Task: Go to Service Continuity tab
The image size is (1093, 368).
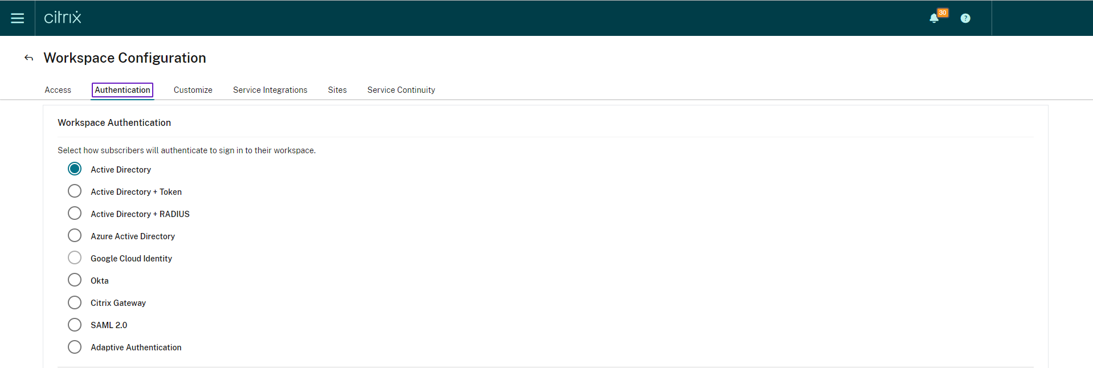Action: tap(401, 90)
